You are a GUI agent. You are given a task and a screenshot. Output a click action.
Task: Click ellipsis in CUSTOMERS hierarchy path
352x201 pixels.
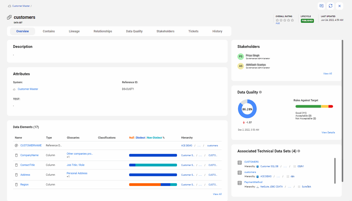click(285, 166)
